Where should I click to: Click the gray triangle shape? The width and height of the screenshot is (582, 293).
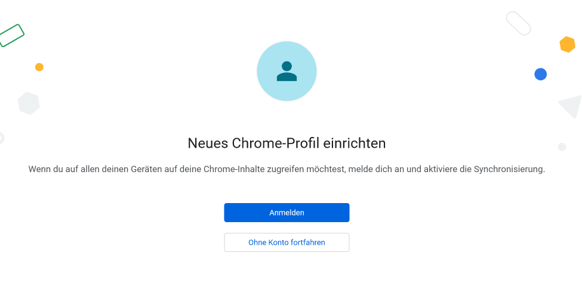572,106
